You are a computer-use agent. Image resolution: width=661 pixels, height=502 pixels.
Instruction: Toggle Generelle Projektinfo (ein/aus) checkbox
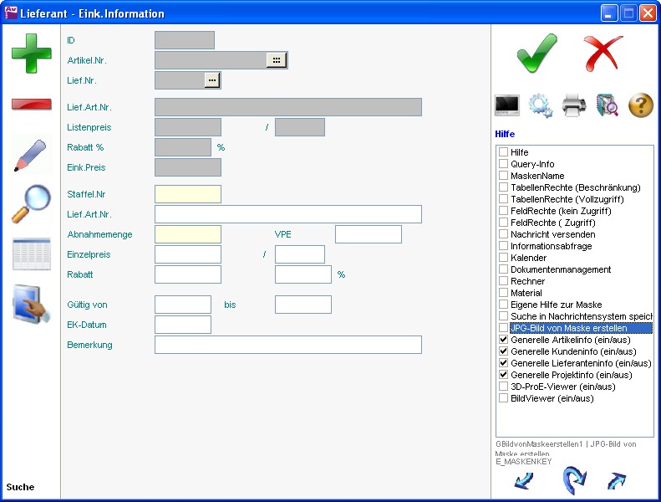(504, 376)
